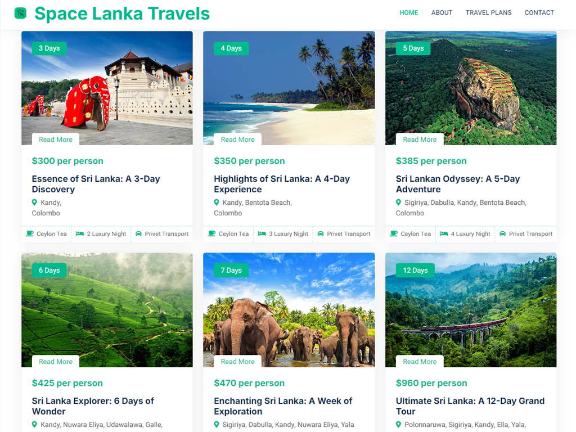Click the car icon on the 4-Day Experience card
The height and width of the screenshot is (432, 576).
[321, 233]
